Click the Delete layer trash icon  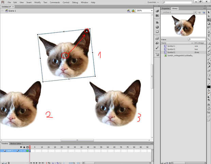tap(9, 163)
